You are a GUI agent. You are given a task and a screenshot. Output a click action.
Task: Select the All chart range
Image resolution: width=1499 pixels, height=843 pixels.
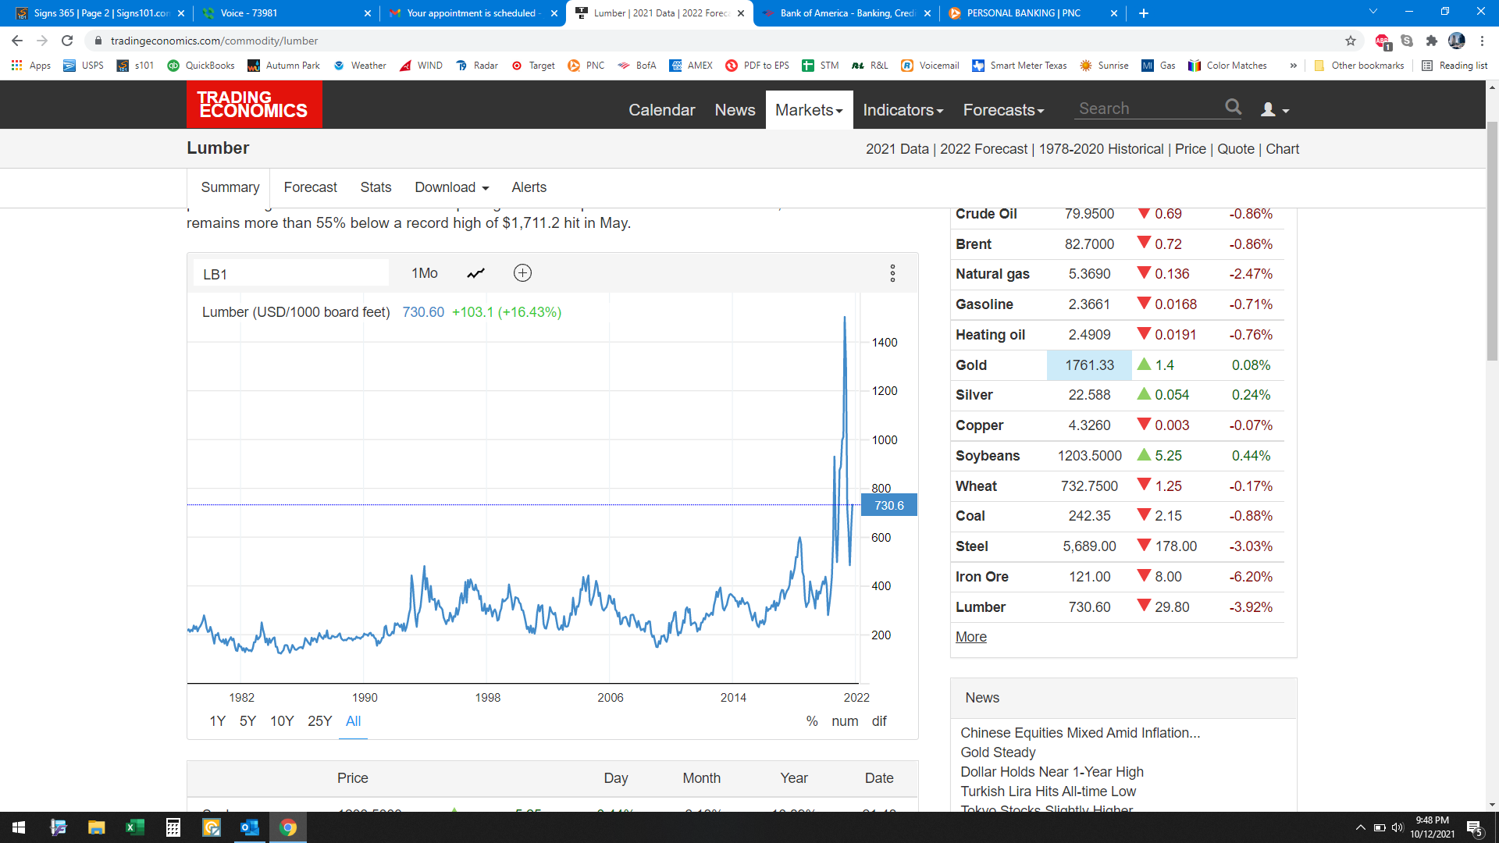pyautogui.click(x=354, y=721)
